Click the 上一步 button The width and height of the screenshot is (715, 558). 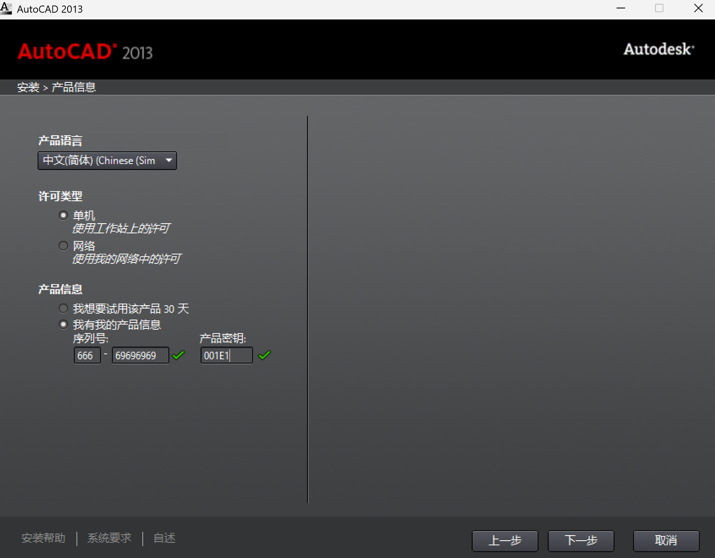(x=504, y=541)
